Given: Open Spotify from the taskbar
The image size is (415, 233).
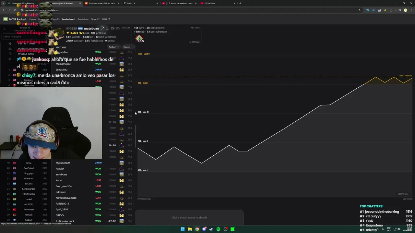Looking at the screenshot, I should pos(218,229).
